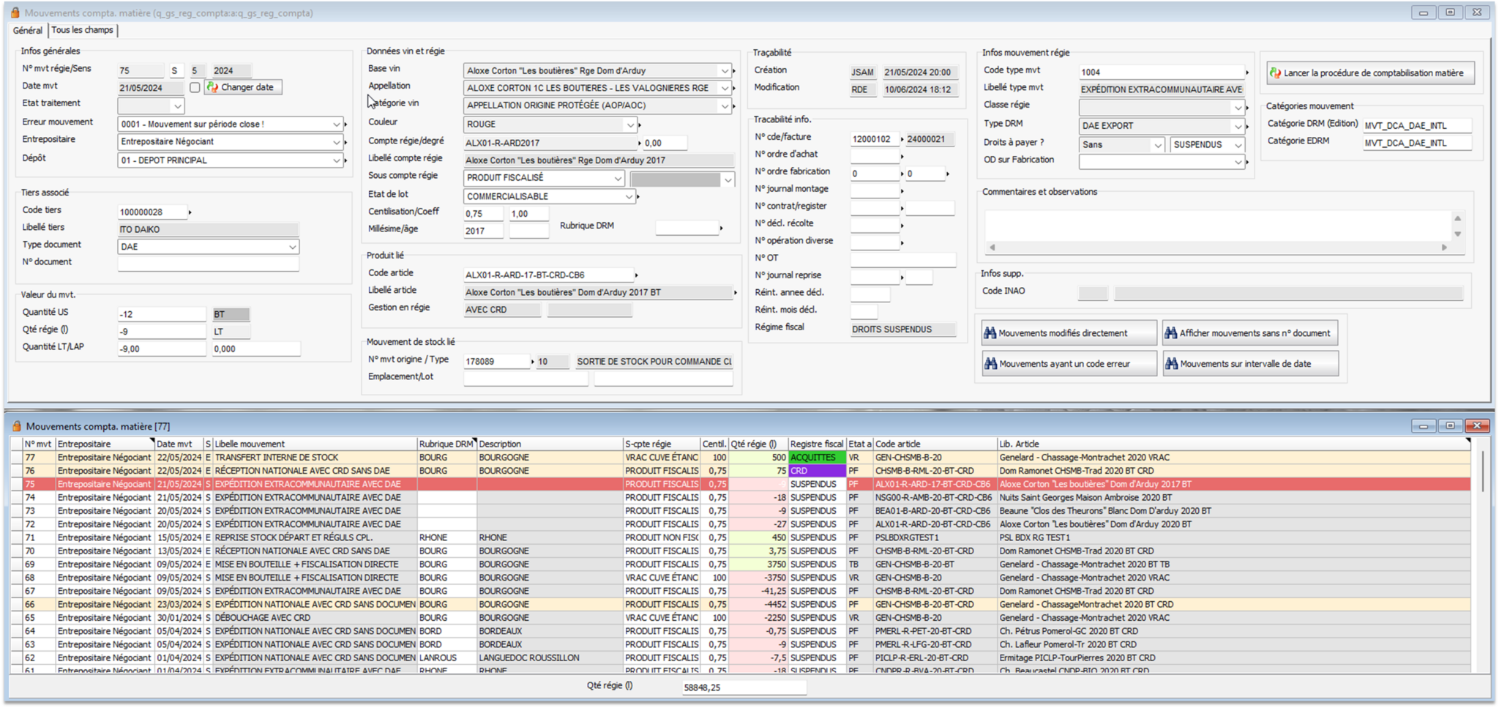This screenshot has width=1499, height=708.
Task: Click the Date mvt column header
Action: coord(174,444)
